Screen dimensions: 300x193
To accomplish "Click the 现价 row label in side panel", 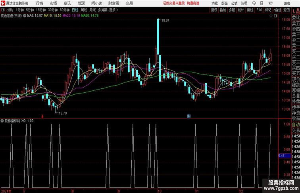I will click(296, 80).
